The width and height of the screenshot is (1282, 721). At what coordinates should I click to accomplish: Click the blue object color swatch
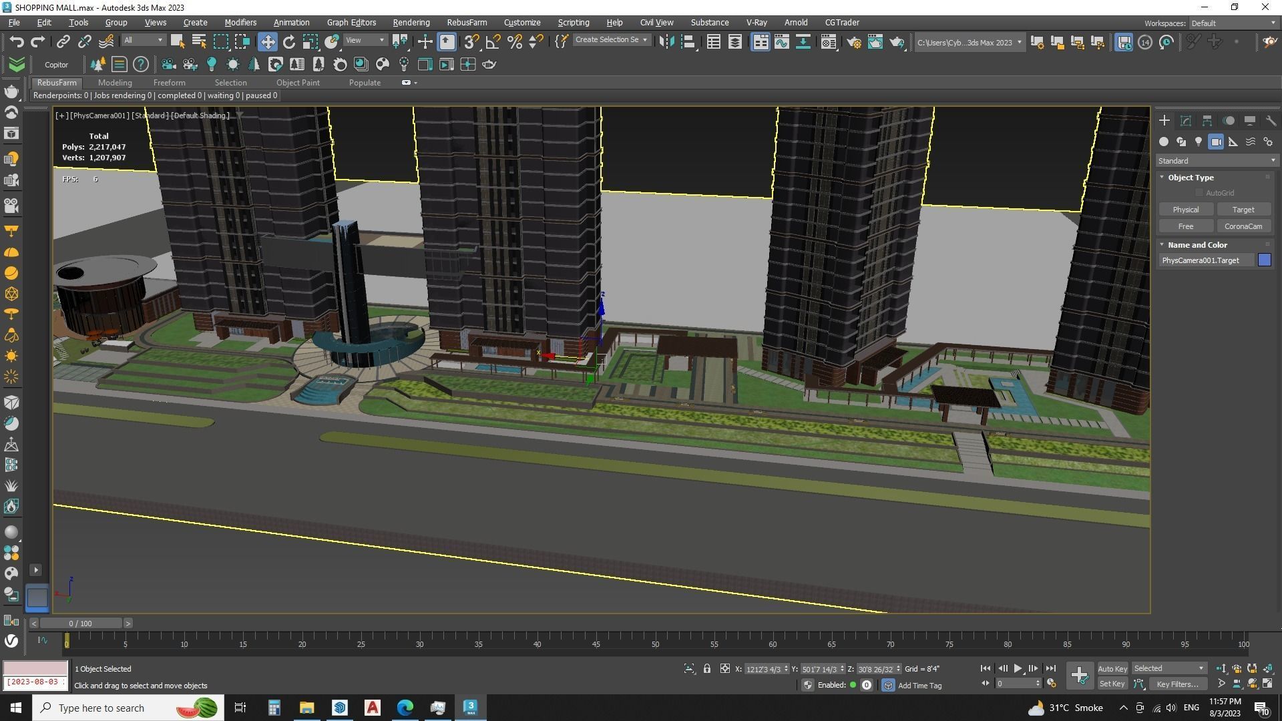(x=1265, y=260)
